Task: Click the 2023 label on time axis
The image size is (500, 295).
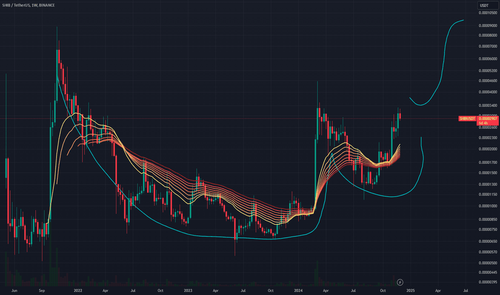Action: pos(188,291)
